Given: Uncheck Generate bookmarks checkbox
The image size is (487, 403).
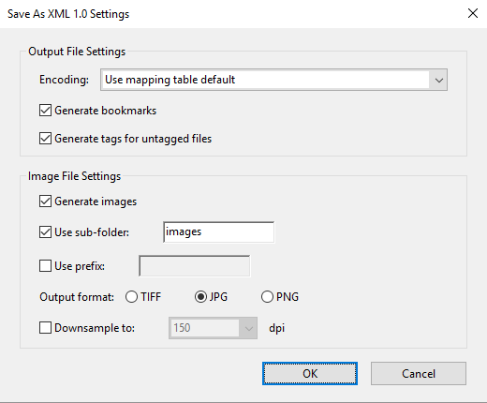Looking at the screenshot, I should pos(45,111).
